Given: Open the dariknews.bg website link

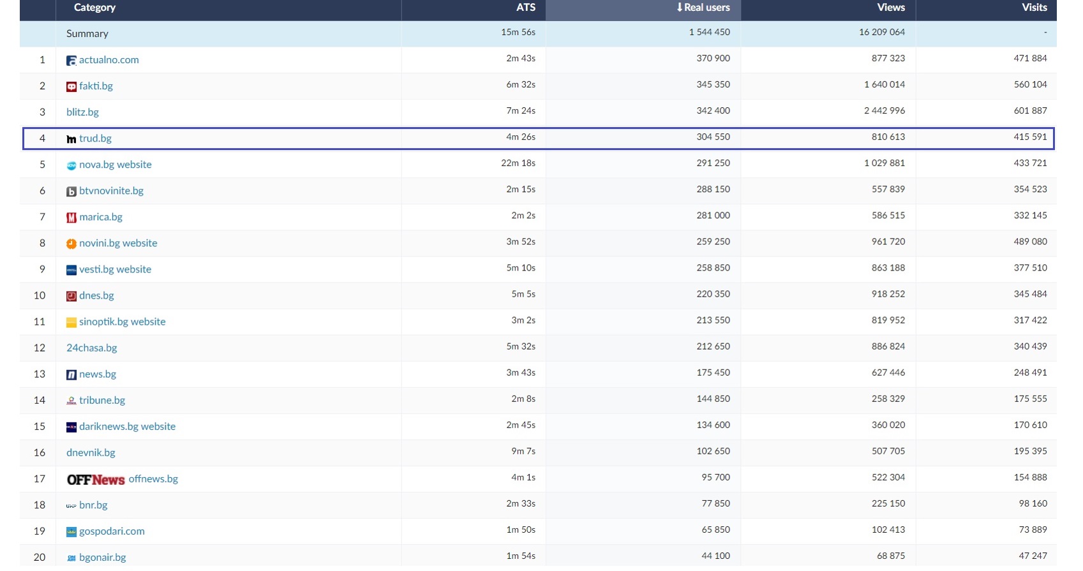Looking at the screenshot, I should [127, 426].
